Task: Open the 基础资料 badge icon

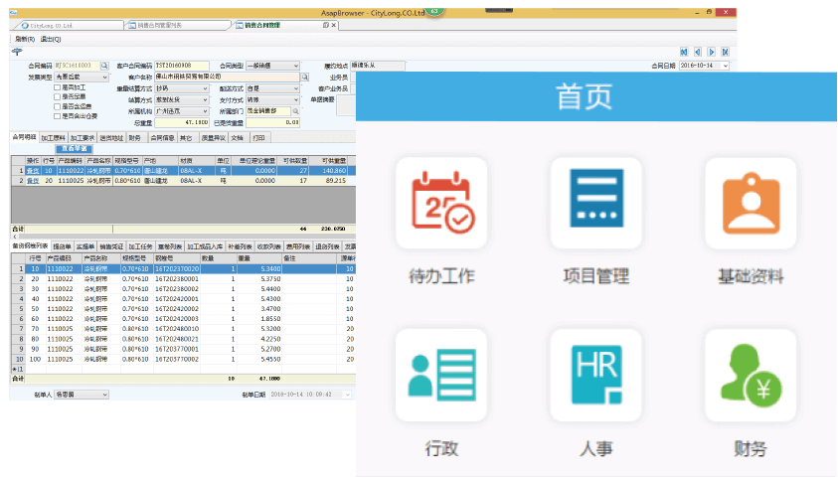Action: [x=750, y=204]
